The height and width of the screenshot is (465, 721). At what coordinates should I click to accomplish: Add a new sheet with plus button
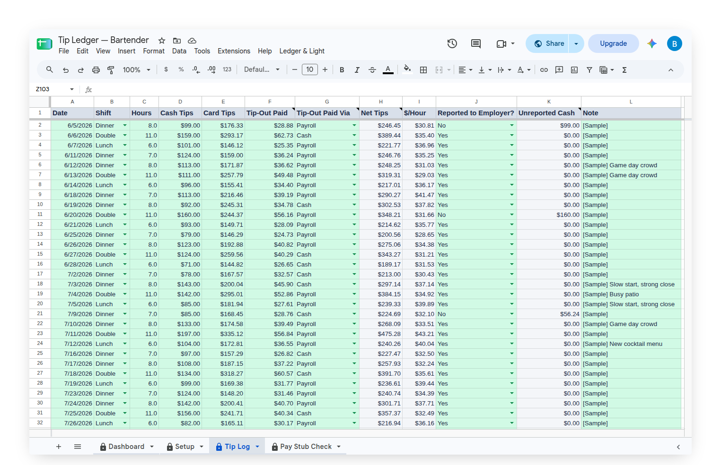(59, 447)
